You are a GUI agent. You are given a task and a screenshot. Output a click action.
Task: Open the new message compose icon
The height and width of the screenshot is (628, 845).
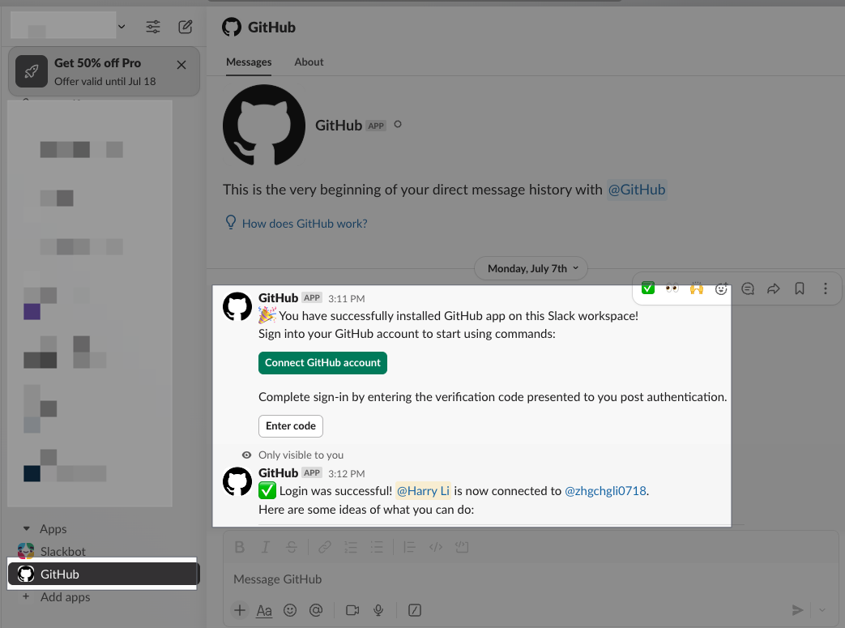186,27
